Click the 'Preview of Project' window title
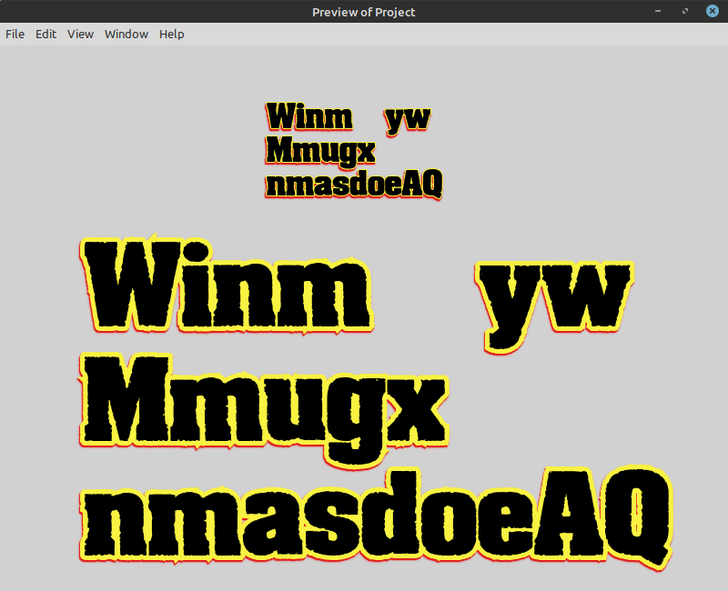The width and height of the screenshot is (728, 591). click(x=363, y=12)
